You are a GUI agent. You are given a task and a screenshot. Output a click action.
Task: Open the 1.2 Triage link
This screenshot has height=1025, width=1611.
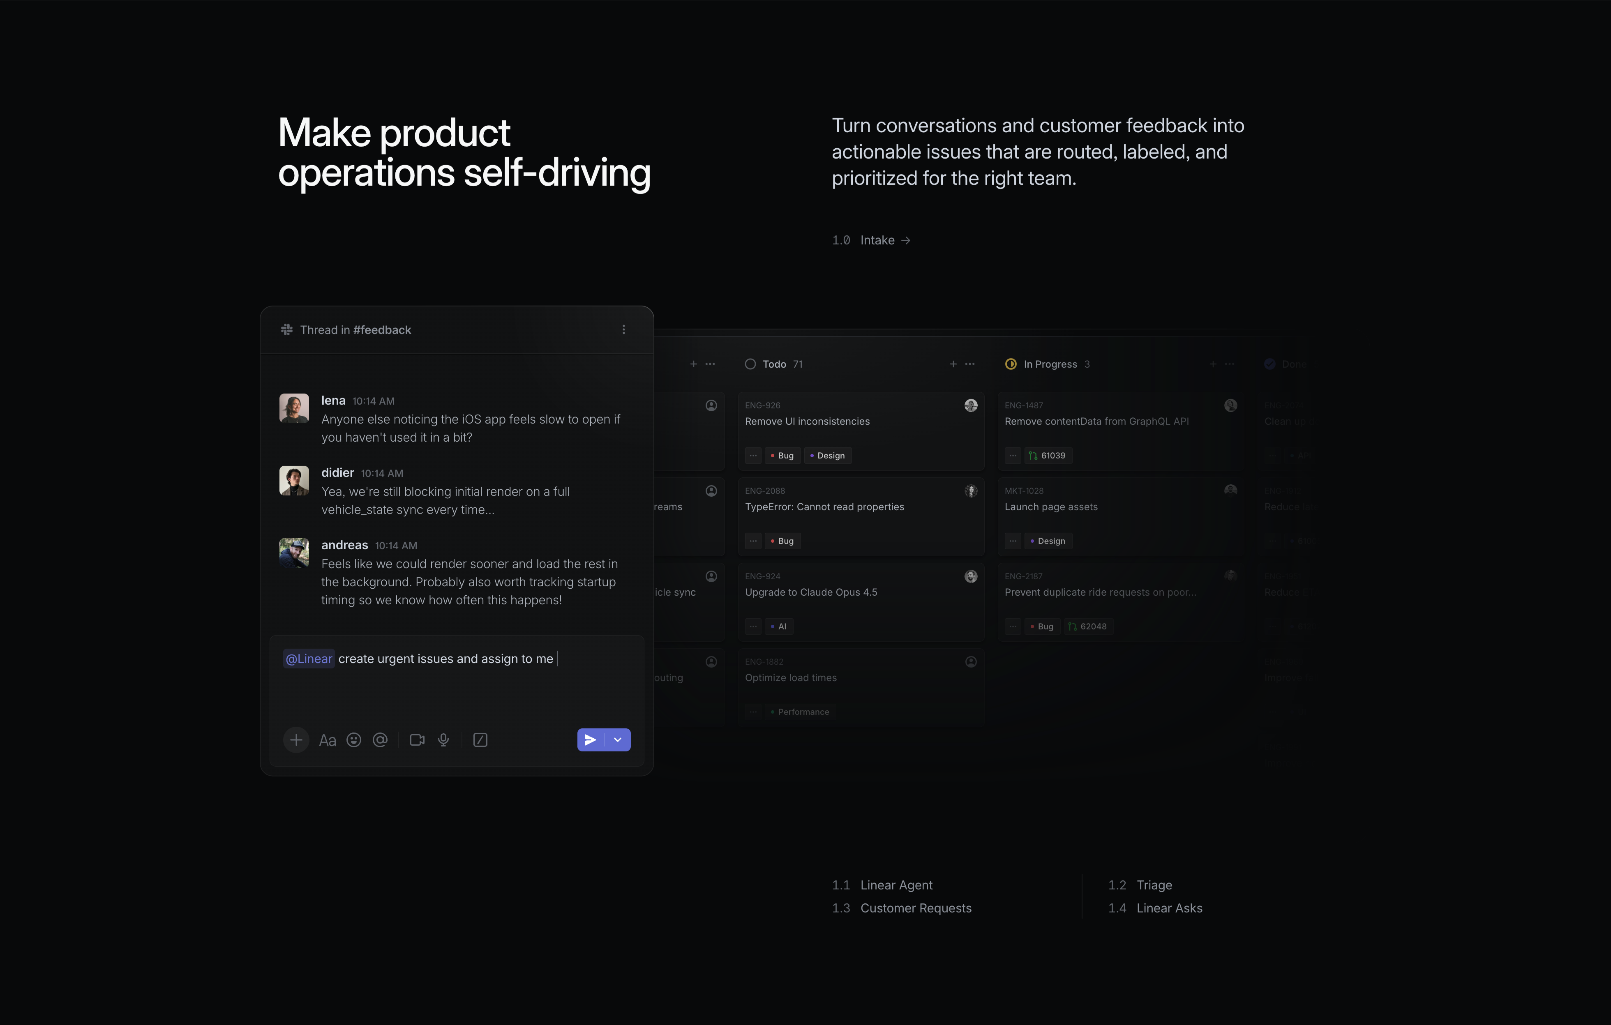1140,884
